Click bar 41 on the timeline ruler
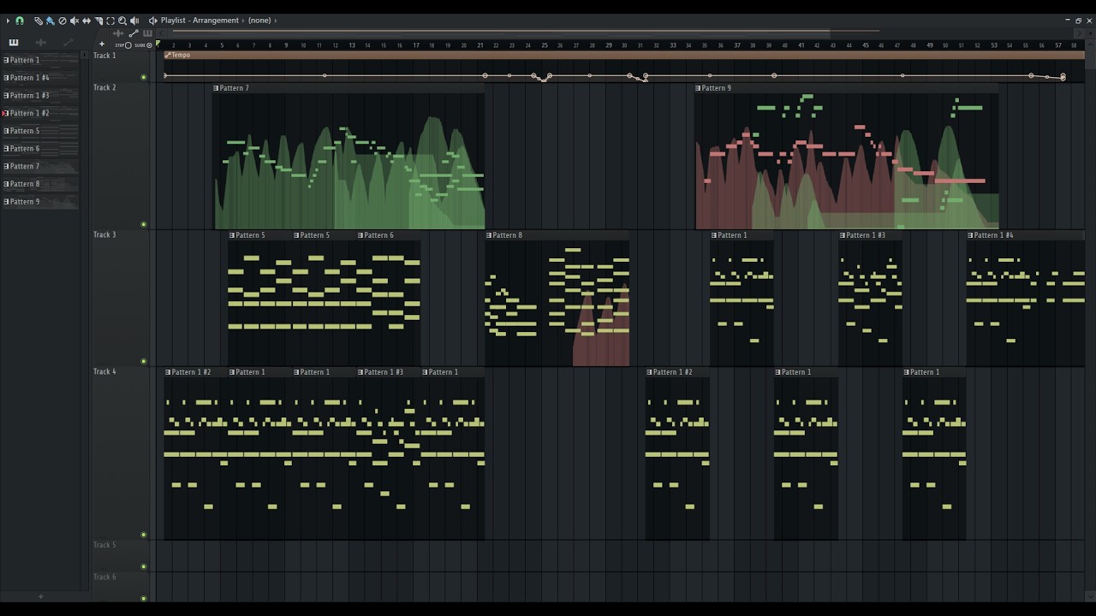Screen dimensions: 1096x616 (801, 45)
